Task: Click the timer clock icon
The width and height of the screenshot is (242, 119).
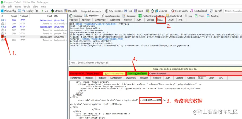Action: point(152,11)
